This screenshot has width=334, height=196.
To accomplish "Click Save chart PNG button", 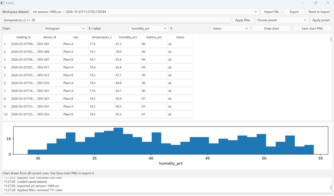I will coord(312,28).
